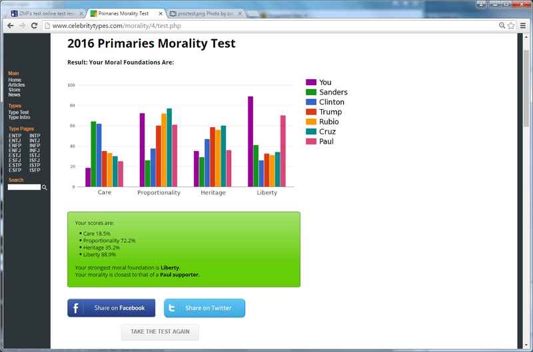Click the Heritage axis label on chart

coord(213,192)
